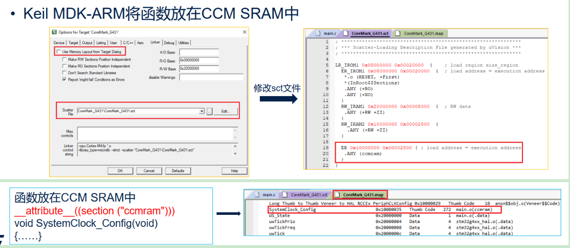
Task: Toggle Make RW Sections Position Independent
Action: click(x=64, y=59)
